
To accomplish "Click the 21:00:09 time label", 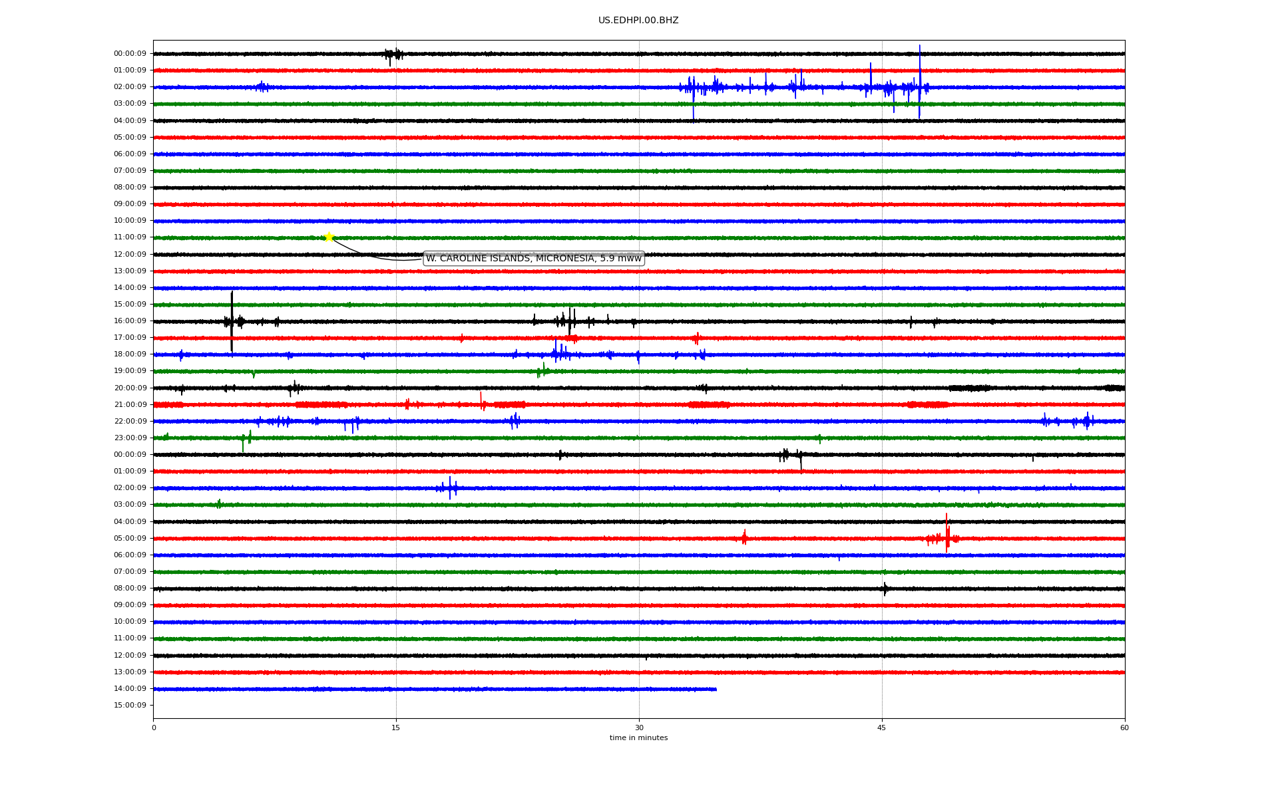I will (130, 405).
